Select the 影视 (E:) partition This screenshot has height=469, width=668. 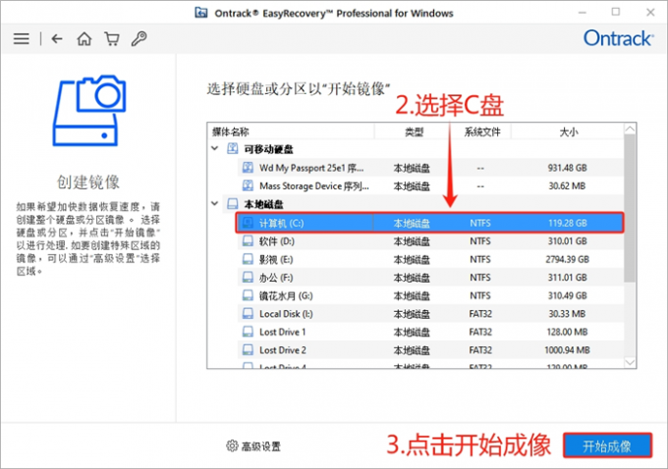(430, 259)
